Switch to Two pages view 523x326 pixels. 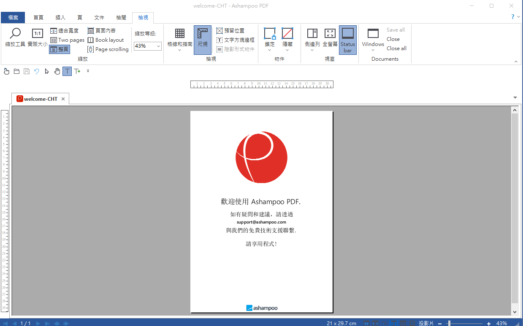tap(68, 40)
